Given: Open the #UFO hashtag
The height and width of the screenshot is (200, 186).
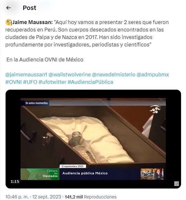Looking at the screenshot, I should coord(30,82).
